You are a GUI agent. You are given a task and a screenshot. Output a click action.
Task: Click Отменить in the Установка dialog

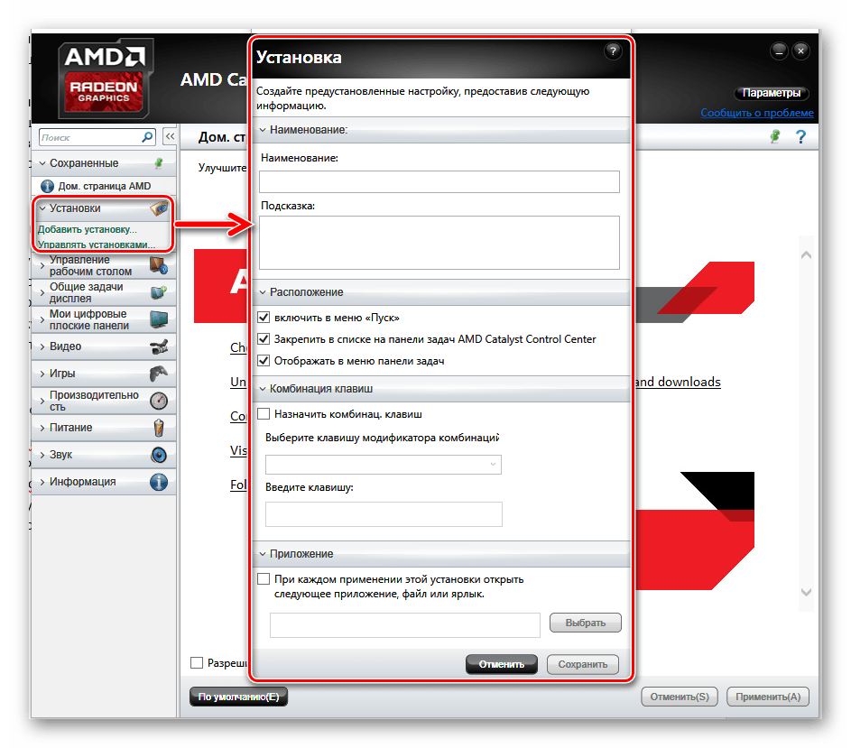coord(502,664)
